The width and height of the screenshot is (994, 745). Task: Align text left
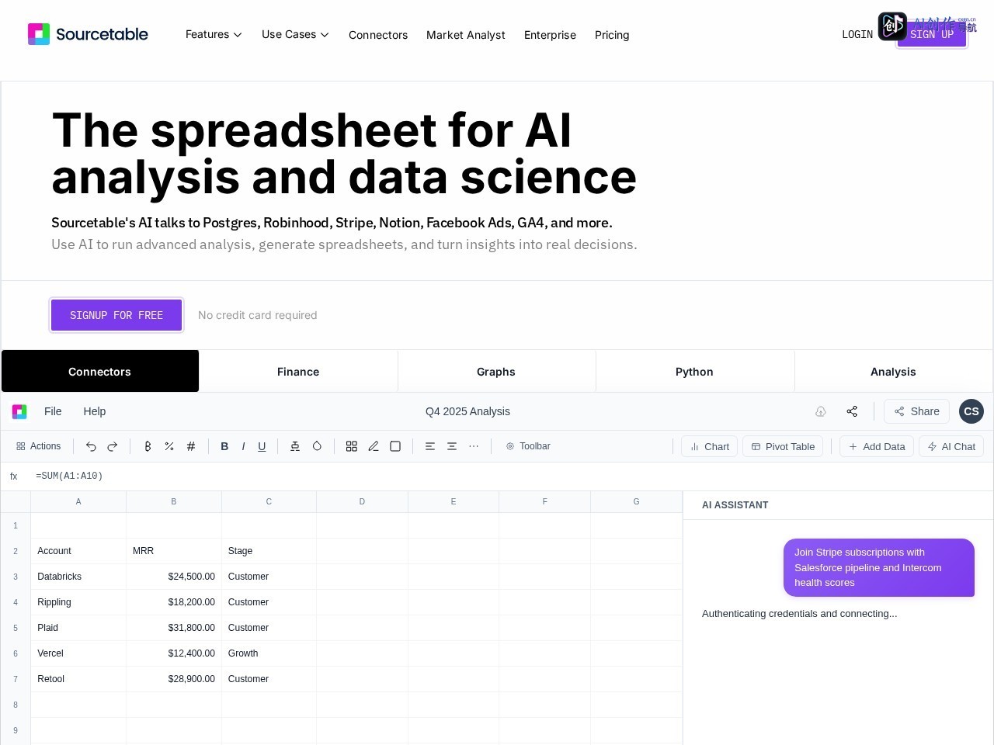click(430, 446)
